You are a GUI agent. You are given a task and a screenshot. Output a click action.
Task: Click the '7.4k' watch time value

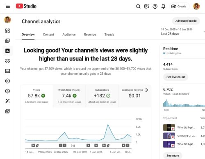66,96
